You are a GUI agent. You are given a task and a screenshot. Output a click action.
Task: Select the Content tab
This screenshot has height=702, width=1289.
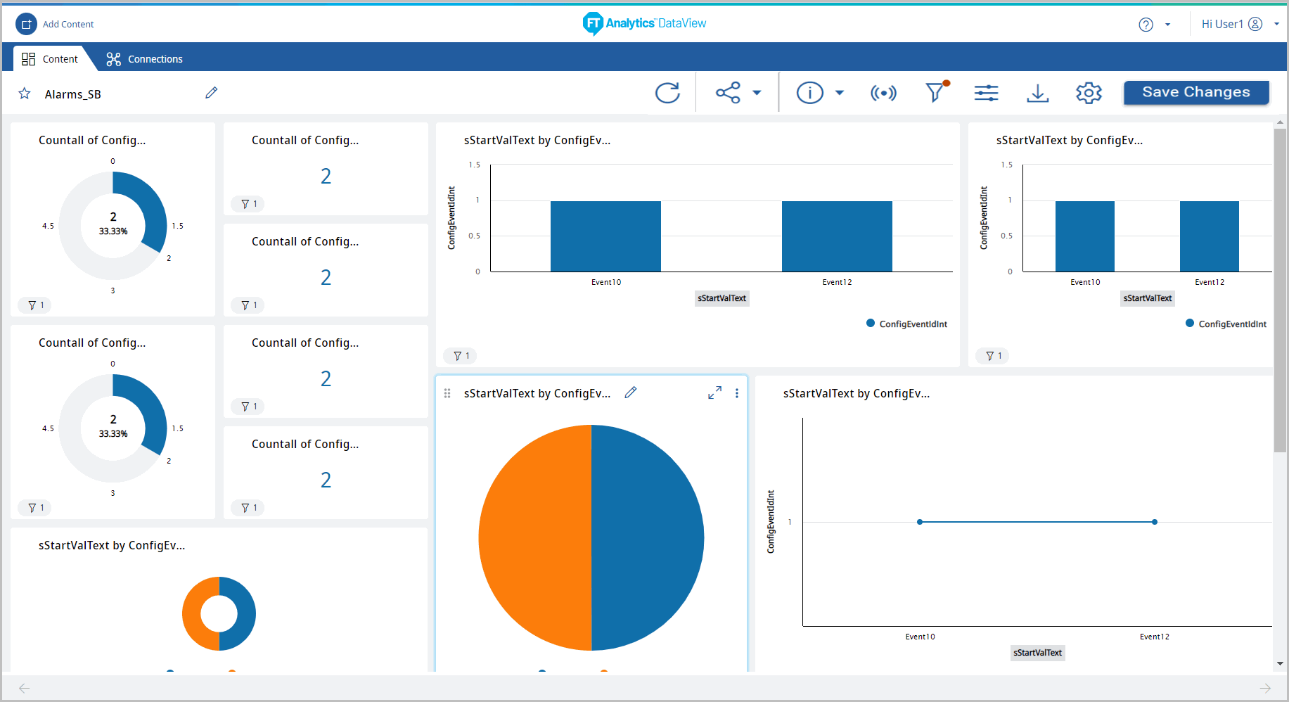(50, 59)
